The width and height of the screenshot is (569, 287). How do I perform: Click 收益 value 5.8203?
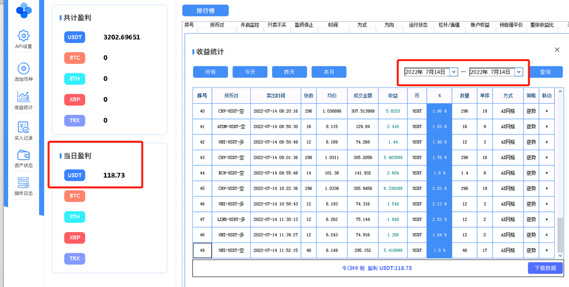[393, 111]
